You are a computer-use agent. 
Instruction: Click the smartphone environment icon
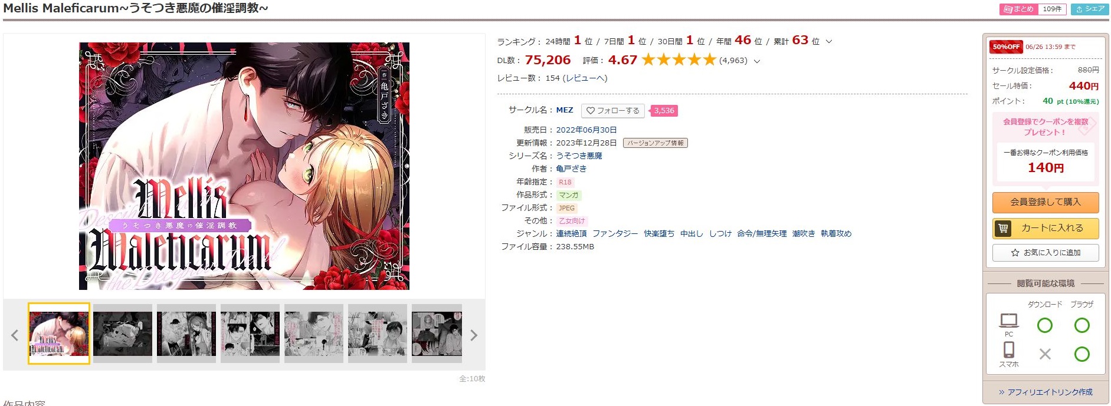[x=1009, y=350]
